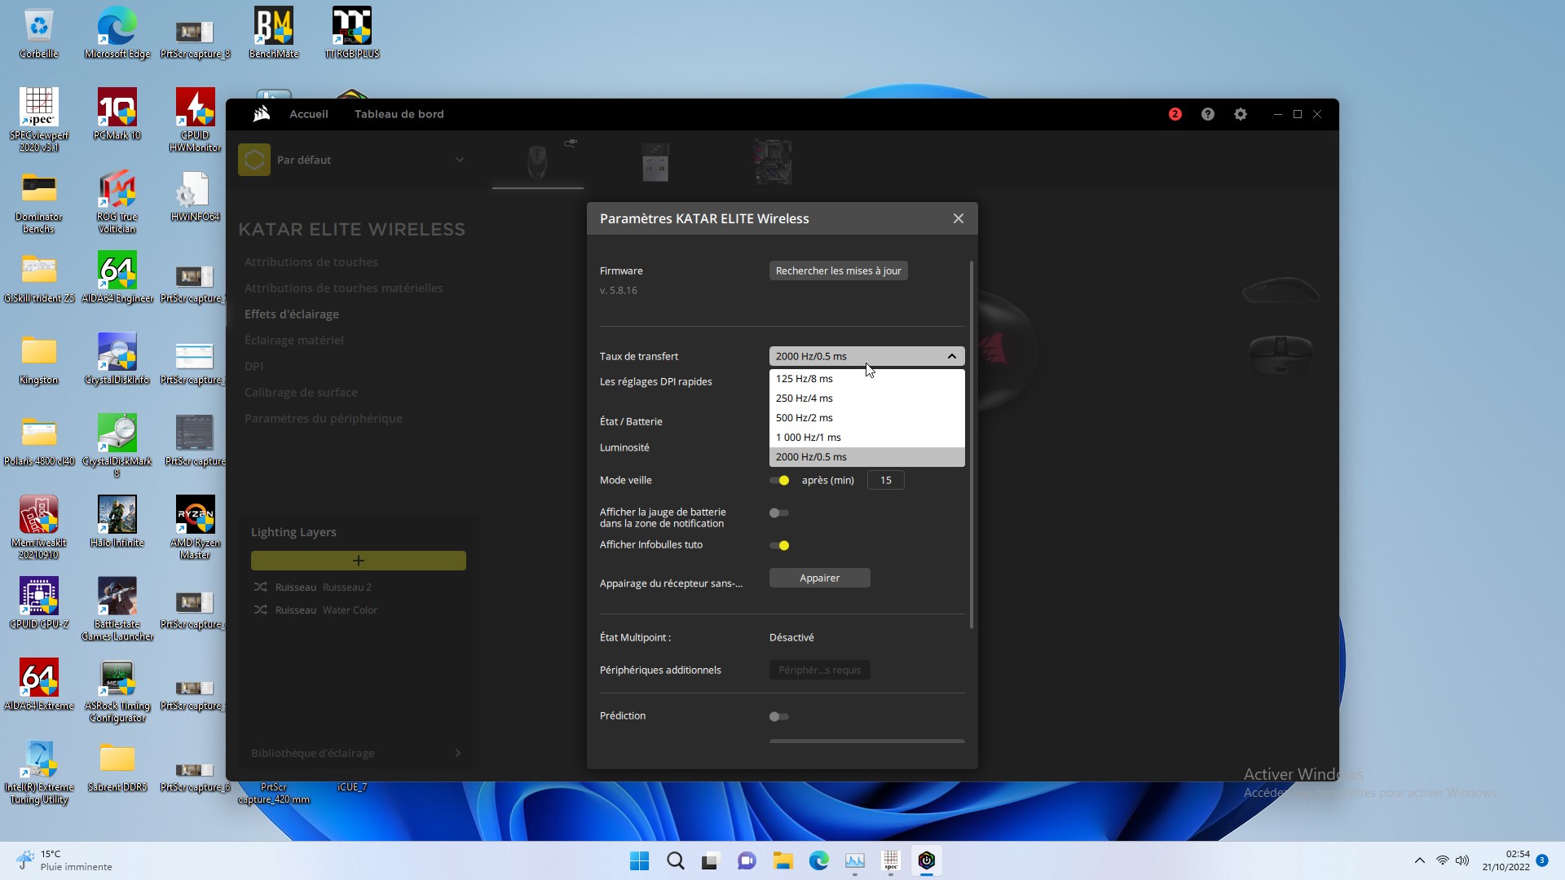1565x880 pixels.
Task: Enable the Prédiction toggle
Action: (779, 717)
